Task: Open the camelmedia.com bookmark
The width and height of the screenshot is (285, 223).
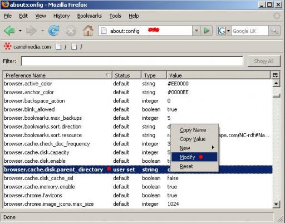Action: coord(27,47)
